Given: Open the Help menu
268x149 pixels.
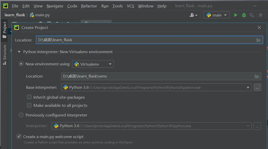Looking at the screenshot, I should [x=162, y=6].
